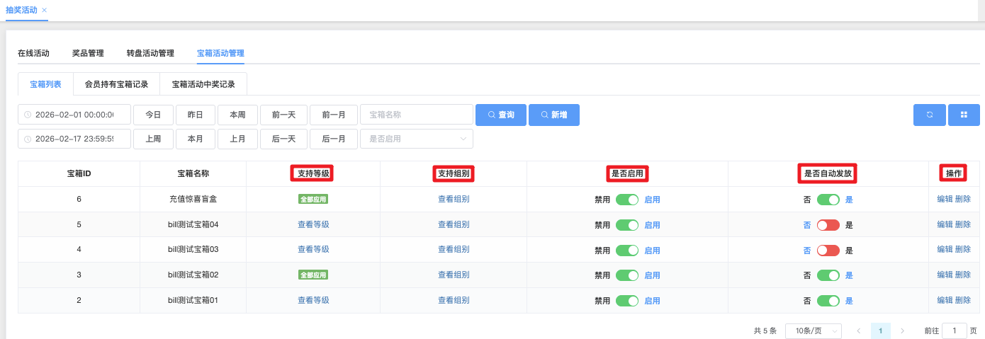Click the 新增 add button
Viewport: 985px width, 339px height.
click(x=553, y=115)
